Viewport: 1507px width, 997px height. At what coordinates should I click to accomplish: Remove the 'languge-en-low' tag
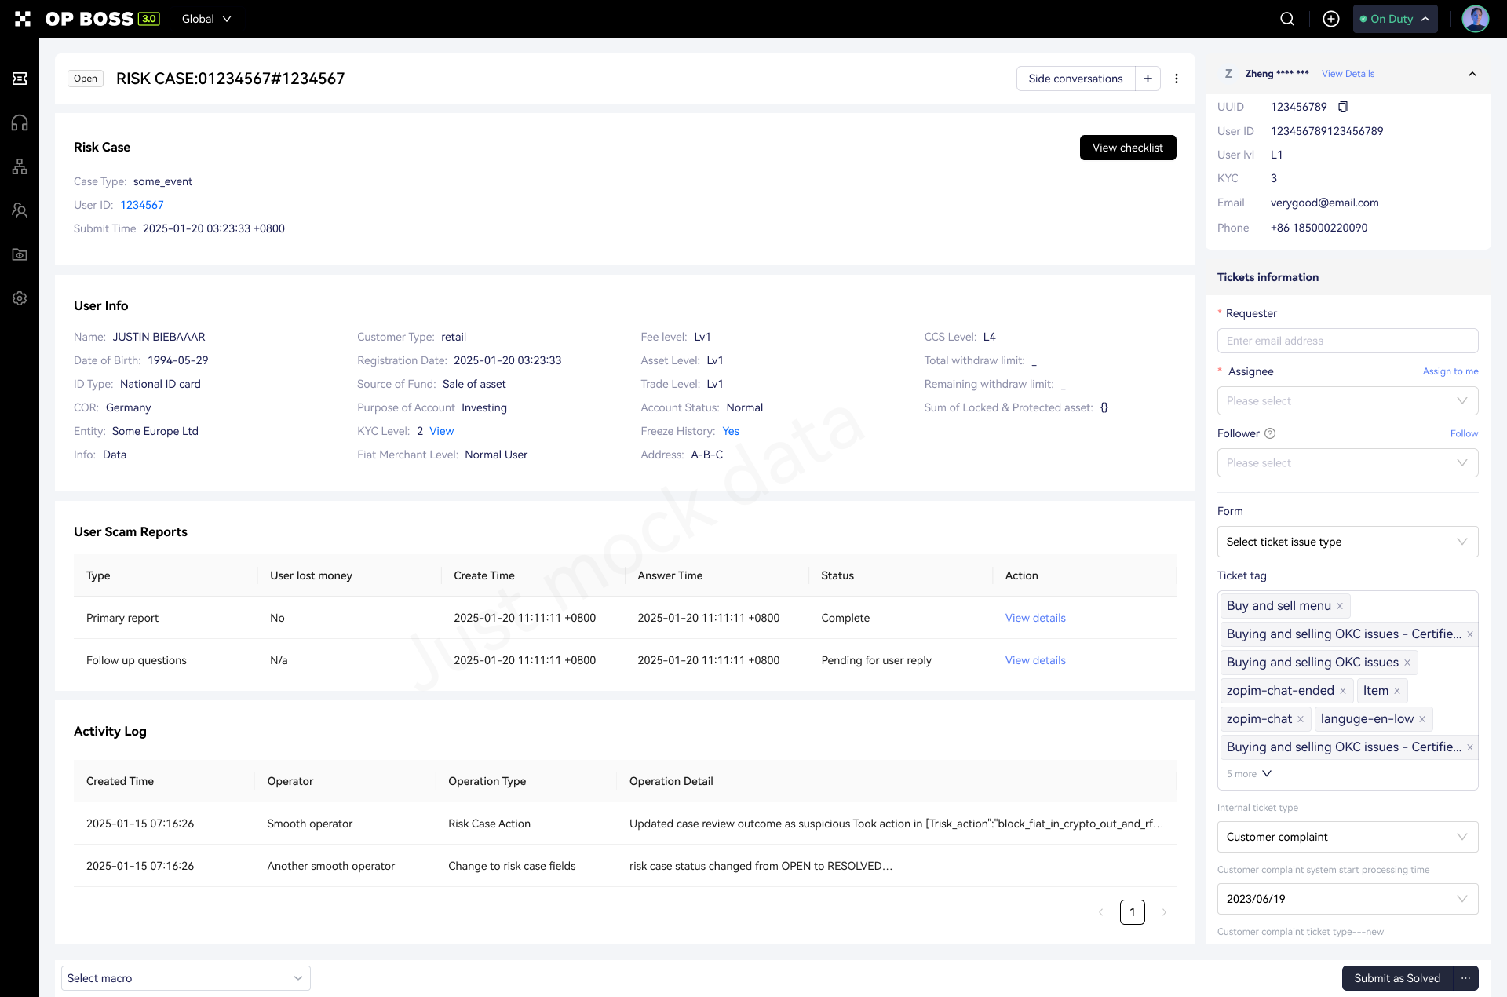pos(1422,719)
